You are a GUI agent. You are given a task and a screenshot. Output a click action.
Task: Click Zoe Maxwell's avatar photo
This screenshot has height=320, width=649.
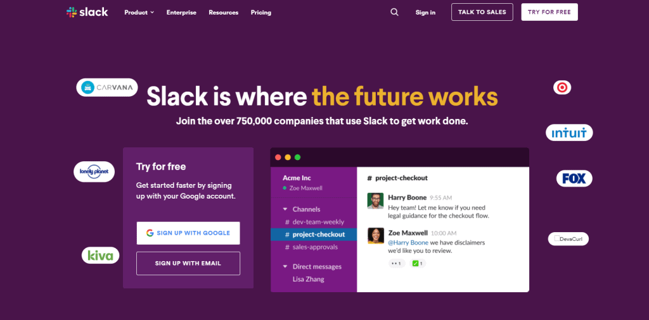375,236
